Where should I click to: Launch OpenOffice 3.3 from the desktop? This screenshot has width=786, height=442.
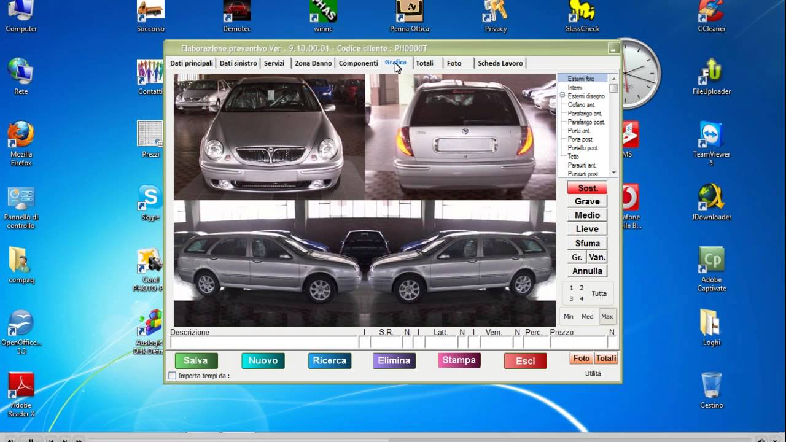click(21, 332)
